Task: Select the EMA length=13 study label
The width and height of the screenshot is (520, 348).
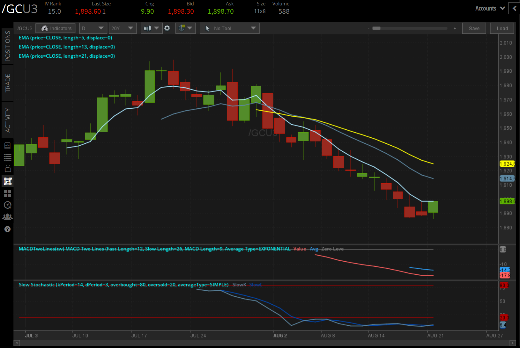Action: coord(67,47)
